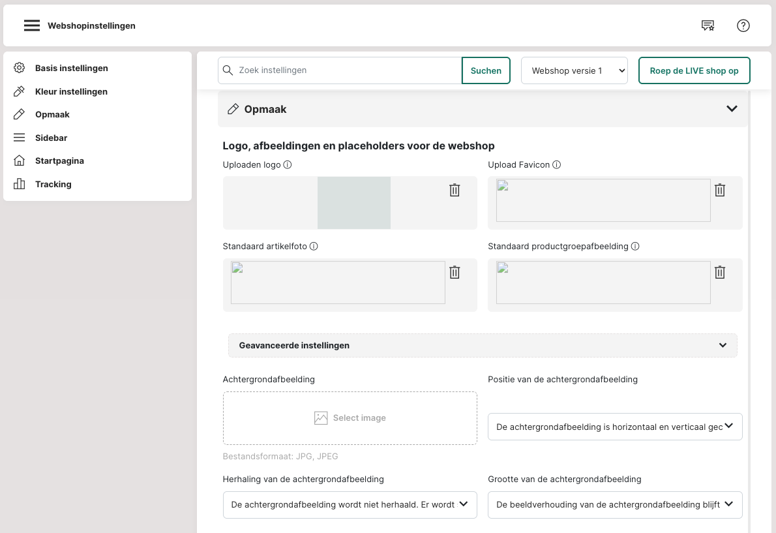776x533 pixels.
Task: Show info tooltip for Upload Favicon
Action: pos(556,165)
